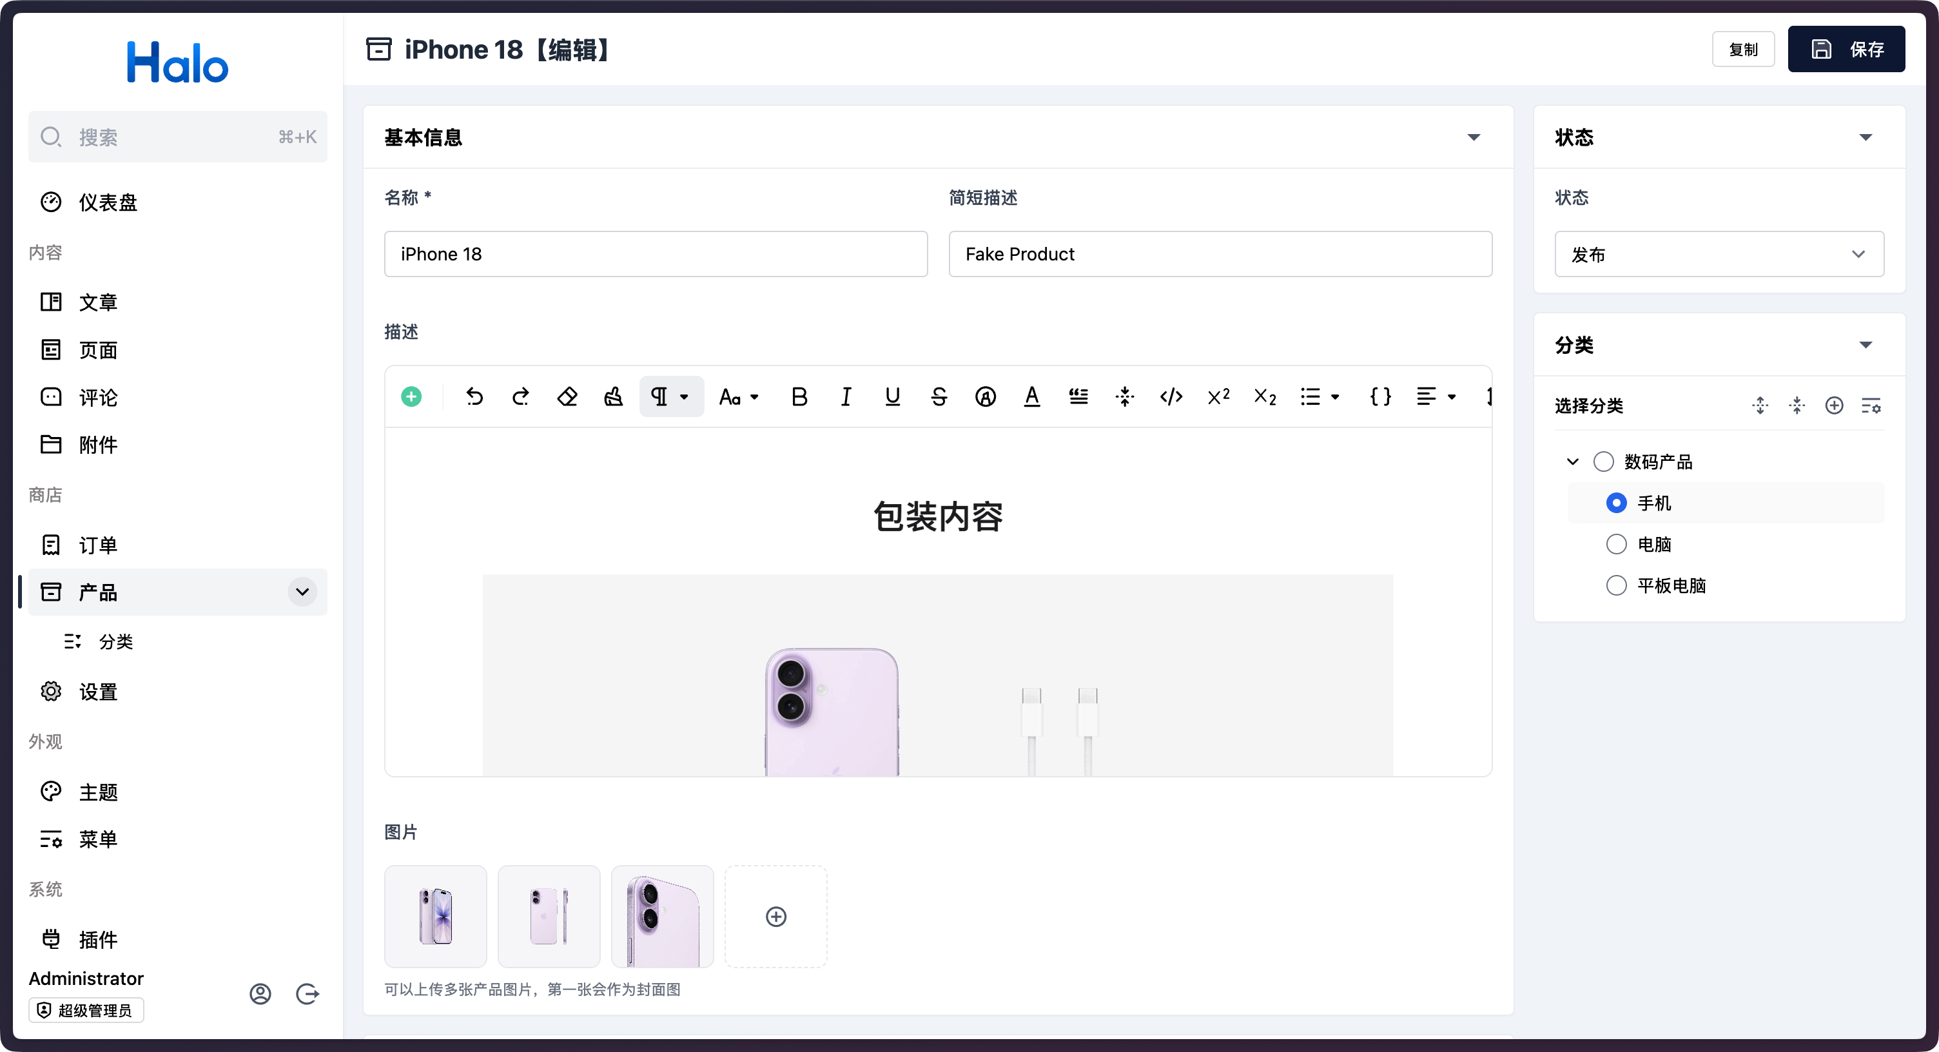Click the logout icon beside Administrator
The height and width of the screenshot is (1052, 1939).
[307, 994]
